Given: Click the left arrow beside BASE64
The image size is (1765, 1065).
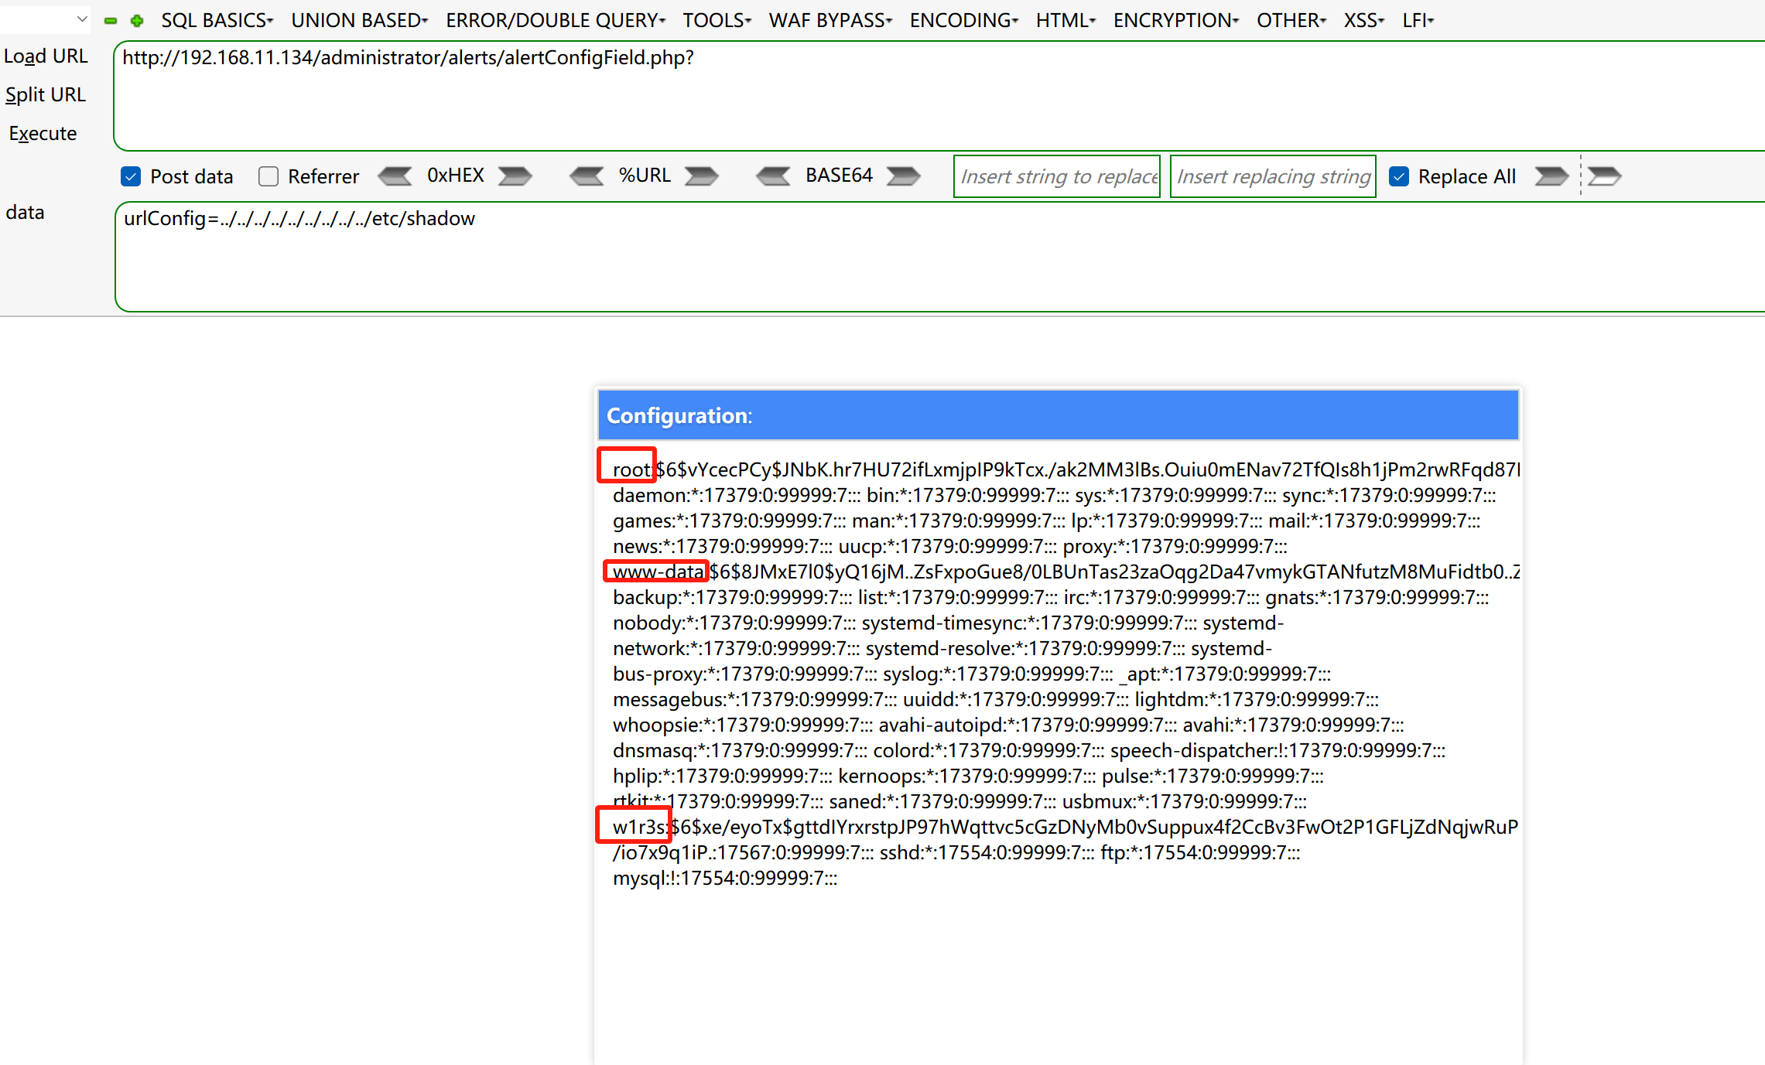Looking at the screenshot, I should point(773,176).
